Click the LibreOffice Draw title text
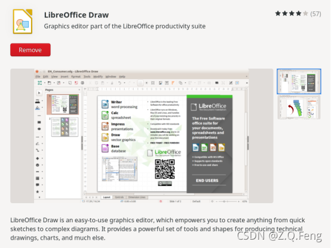Image resolution: width=331 pixels, height=248 pixels. (x=76, y=15)
